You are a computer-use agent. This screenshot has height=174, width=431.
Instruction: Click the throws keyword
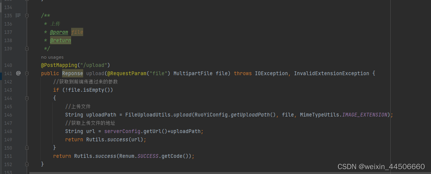click(243, 73)
